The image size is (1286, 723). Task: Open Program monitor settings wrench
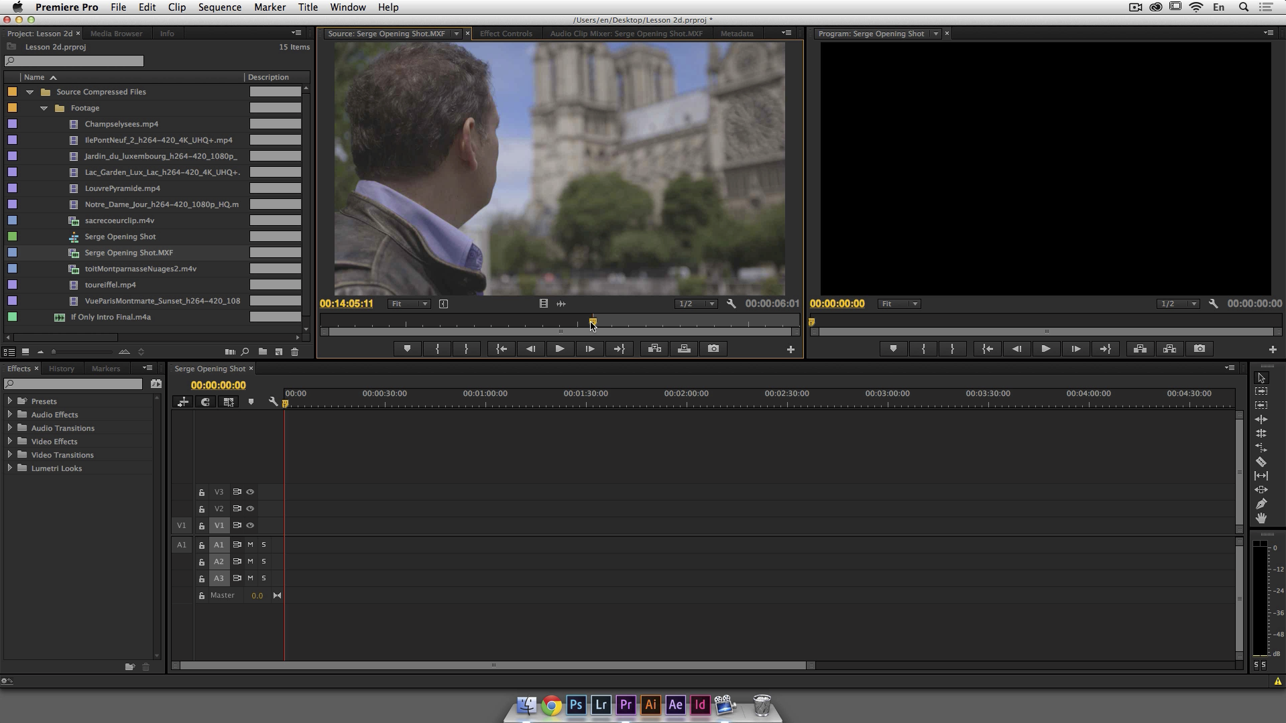point(1213,304)
